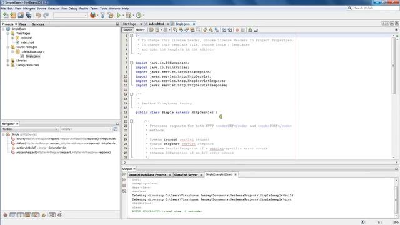
Task: Click the Open Project toolbar icon
Action: pyautogui.click(x=21, y=16)
